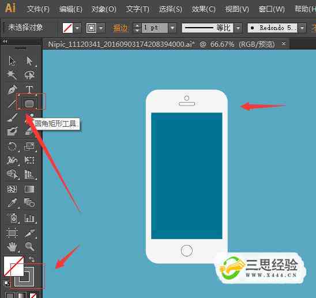This screenshot has height=298, width=316.
Task: Select the Eyedropper tool
Action: point(12,203)
